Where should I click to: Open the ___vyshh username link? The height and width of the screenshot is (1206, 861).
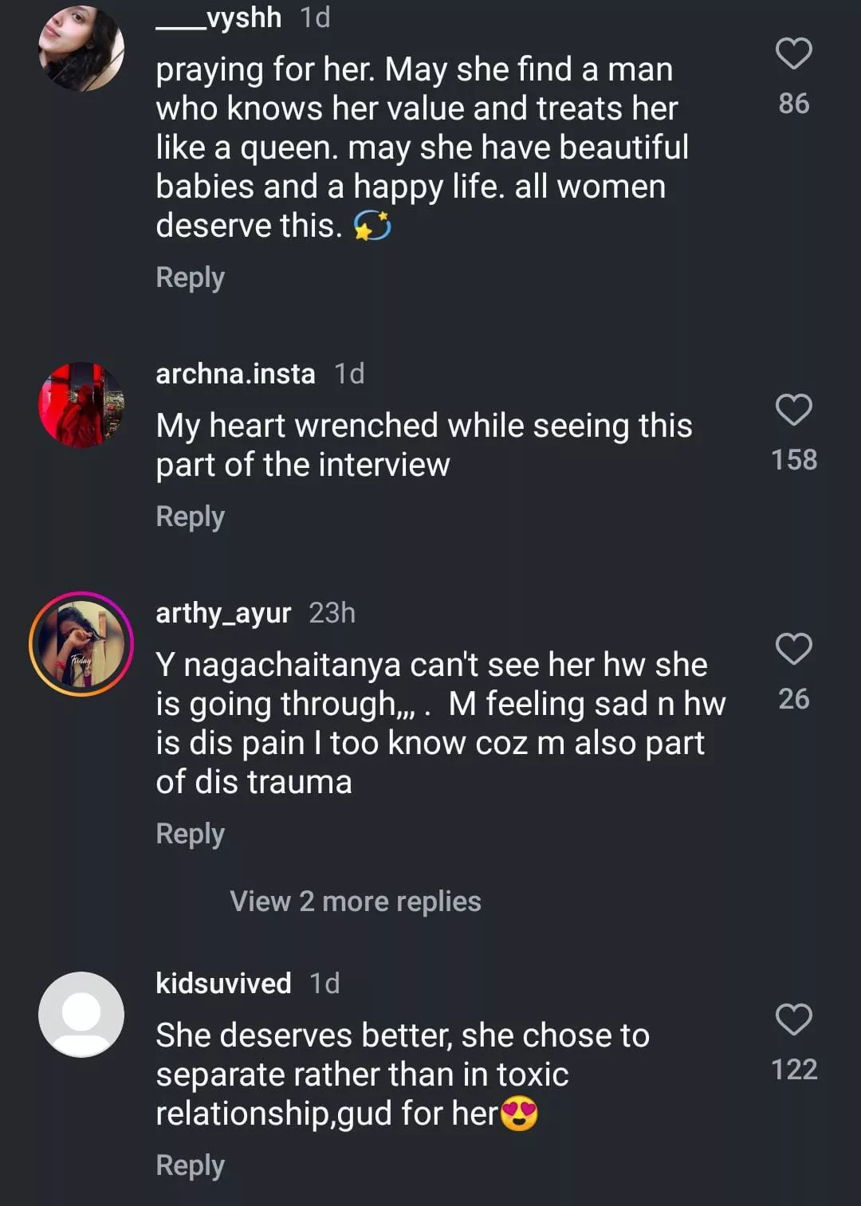click(x=218, y=18)
